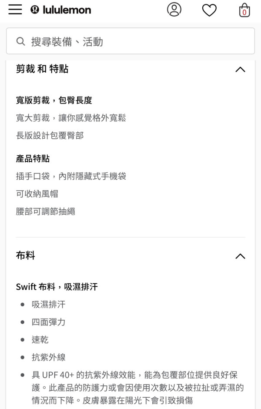Viewport: 261px width, 409px height.
Task: Click the 腰部可調節抽繩 feature line
Action: [x=46, y=211]
